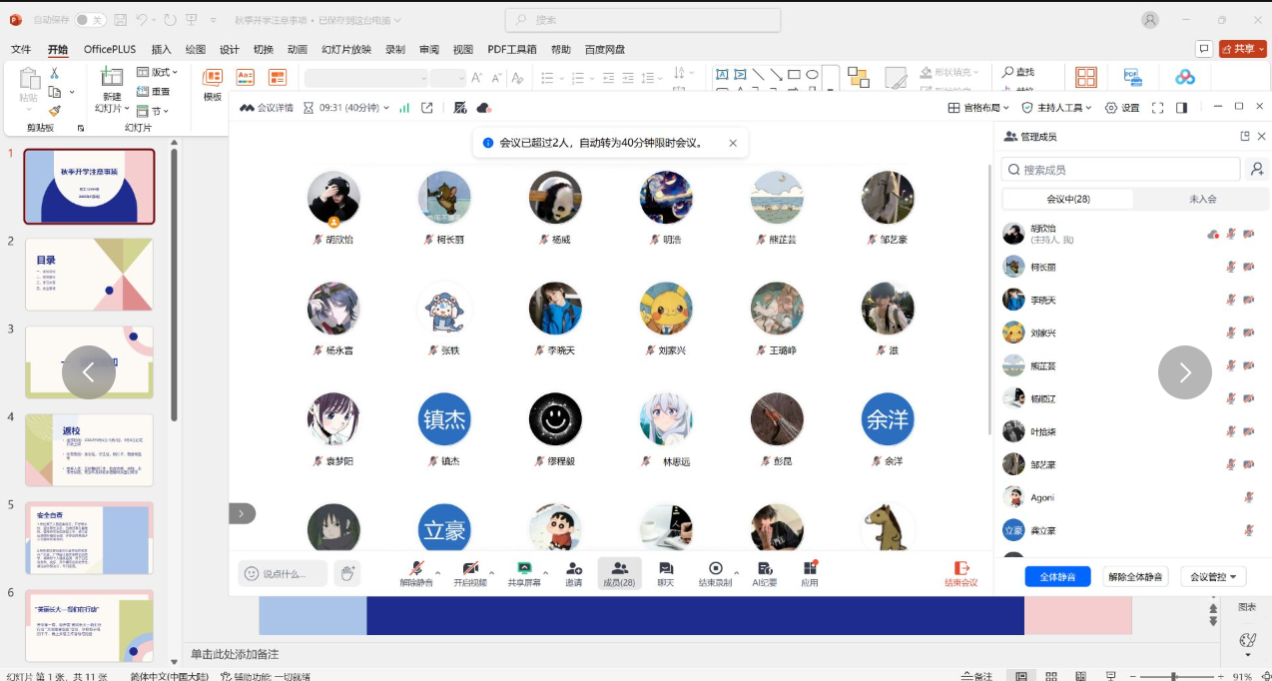Open the 插入 ribbon tab
Image resolution: width=1272 pixels, height=681 pixels.
click(161, 49)
